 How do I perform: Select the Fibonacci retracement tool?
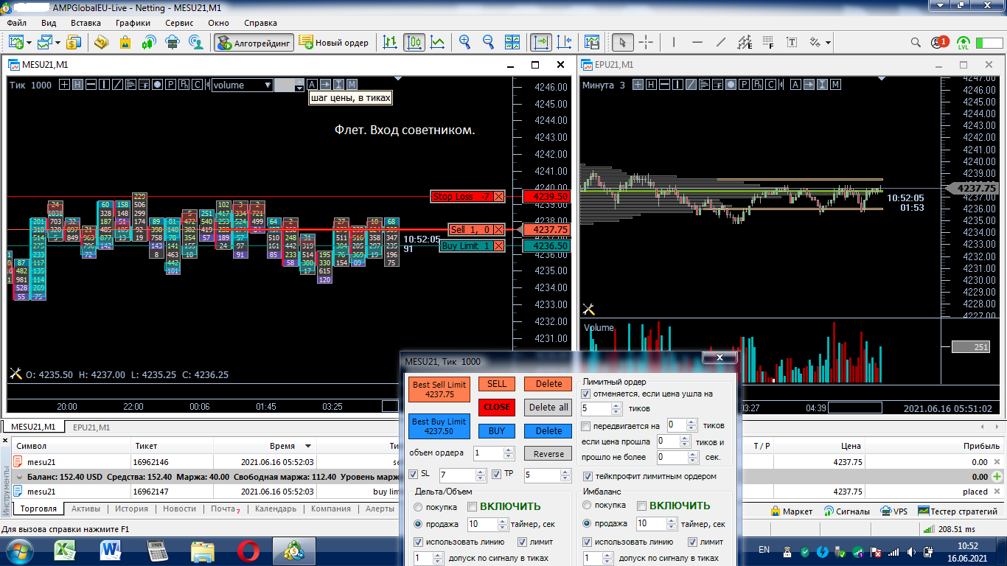click(x=769, y=43)
